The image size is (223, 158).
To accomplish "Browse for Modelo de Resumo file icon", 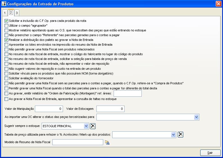I will tap(107, 142).
